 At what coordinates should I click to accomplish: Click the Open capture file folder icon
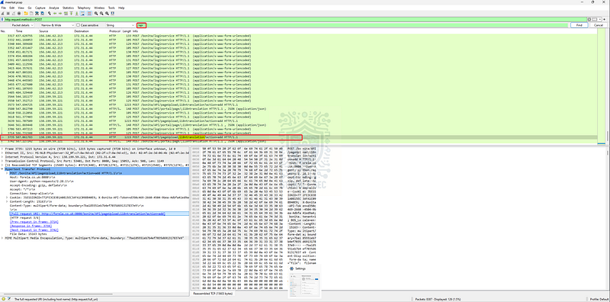click(x=26, y=13)
